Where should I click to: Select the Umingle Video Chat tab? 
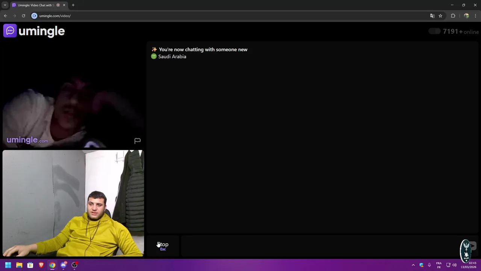click(x=36, y=5)
